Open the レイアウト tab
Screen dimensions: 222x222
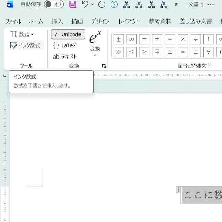[x=129, y=21]
